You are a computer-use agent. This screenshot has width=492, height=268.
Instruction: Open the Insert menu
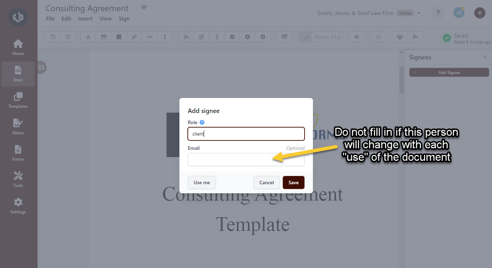point(86,19)
